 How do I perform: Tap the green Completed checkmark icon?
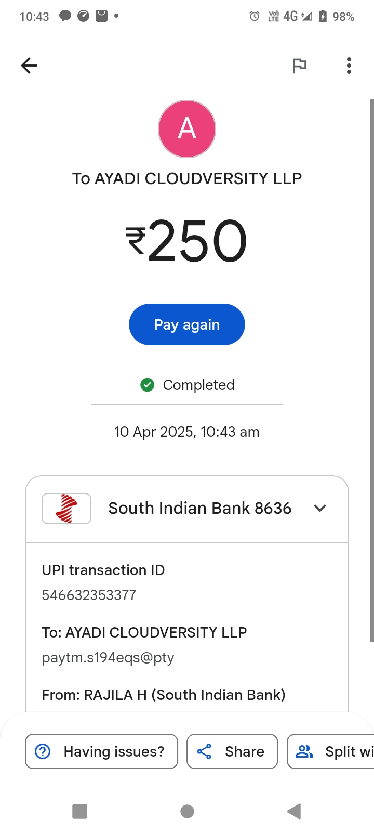[148, 385]
